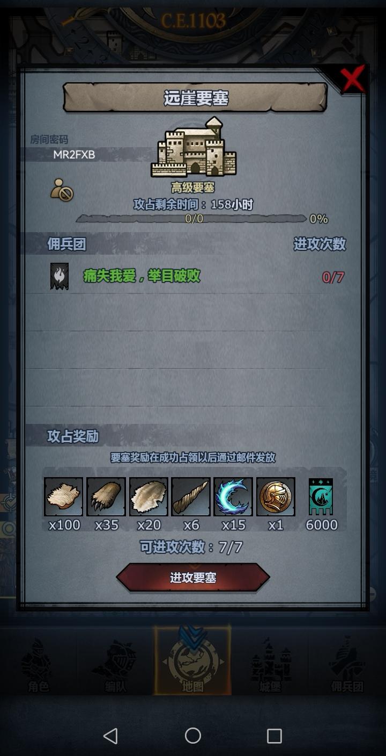
Task: Click the 进攻要塞 attack button
Action: [193, 578]
